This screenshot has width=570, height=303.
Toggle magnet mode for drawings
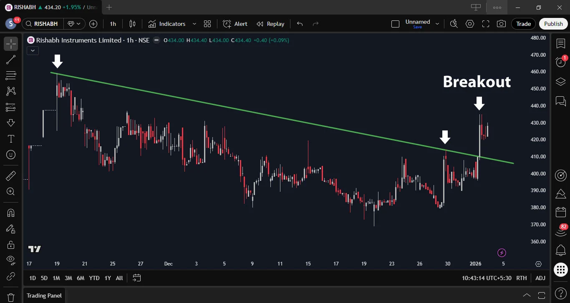tap(11, 213)
